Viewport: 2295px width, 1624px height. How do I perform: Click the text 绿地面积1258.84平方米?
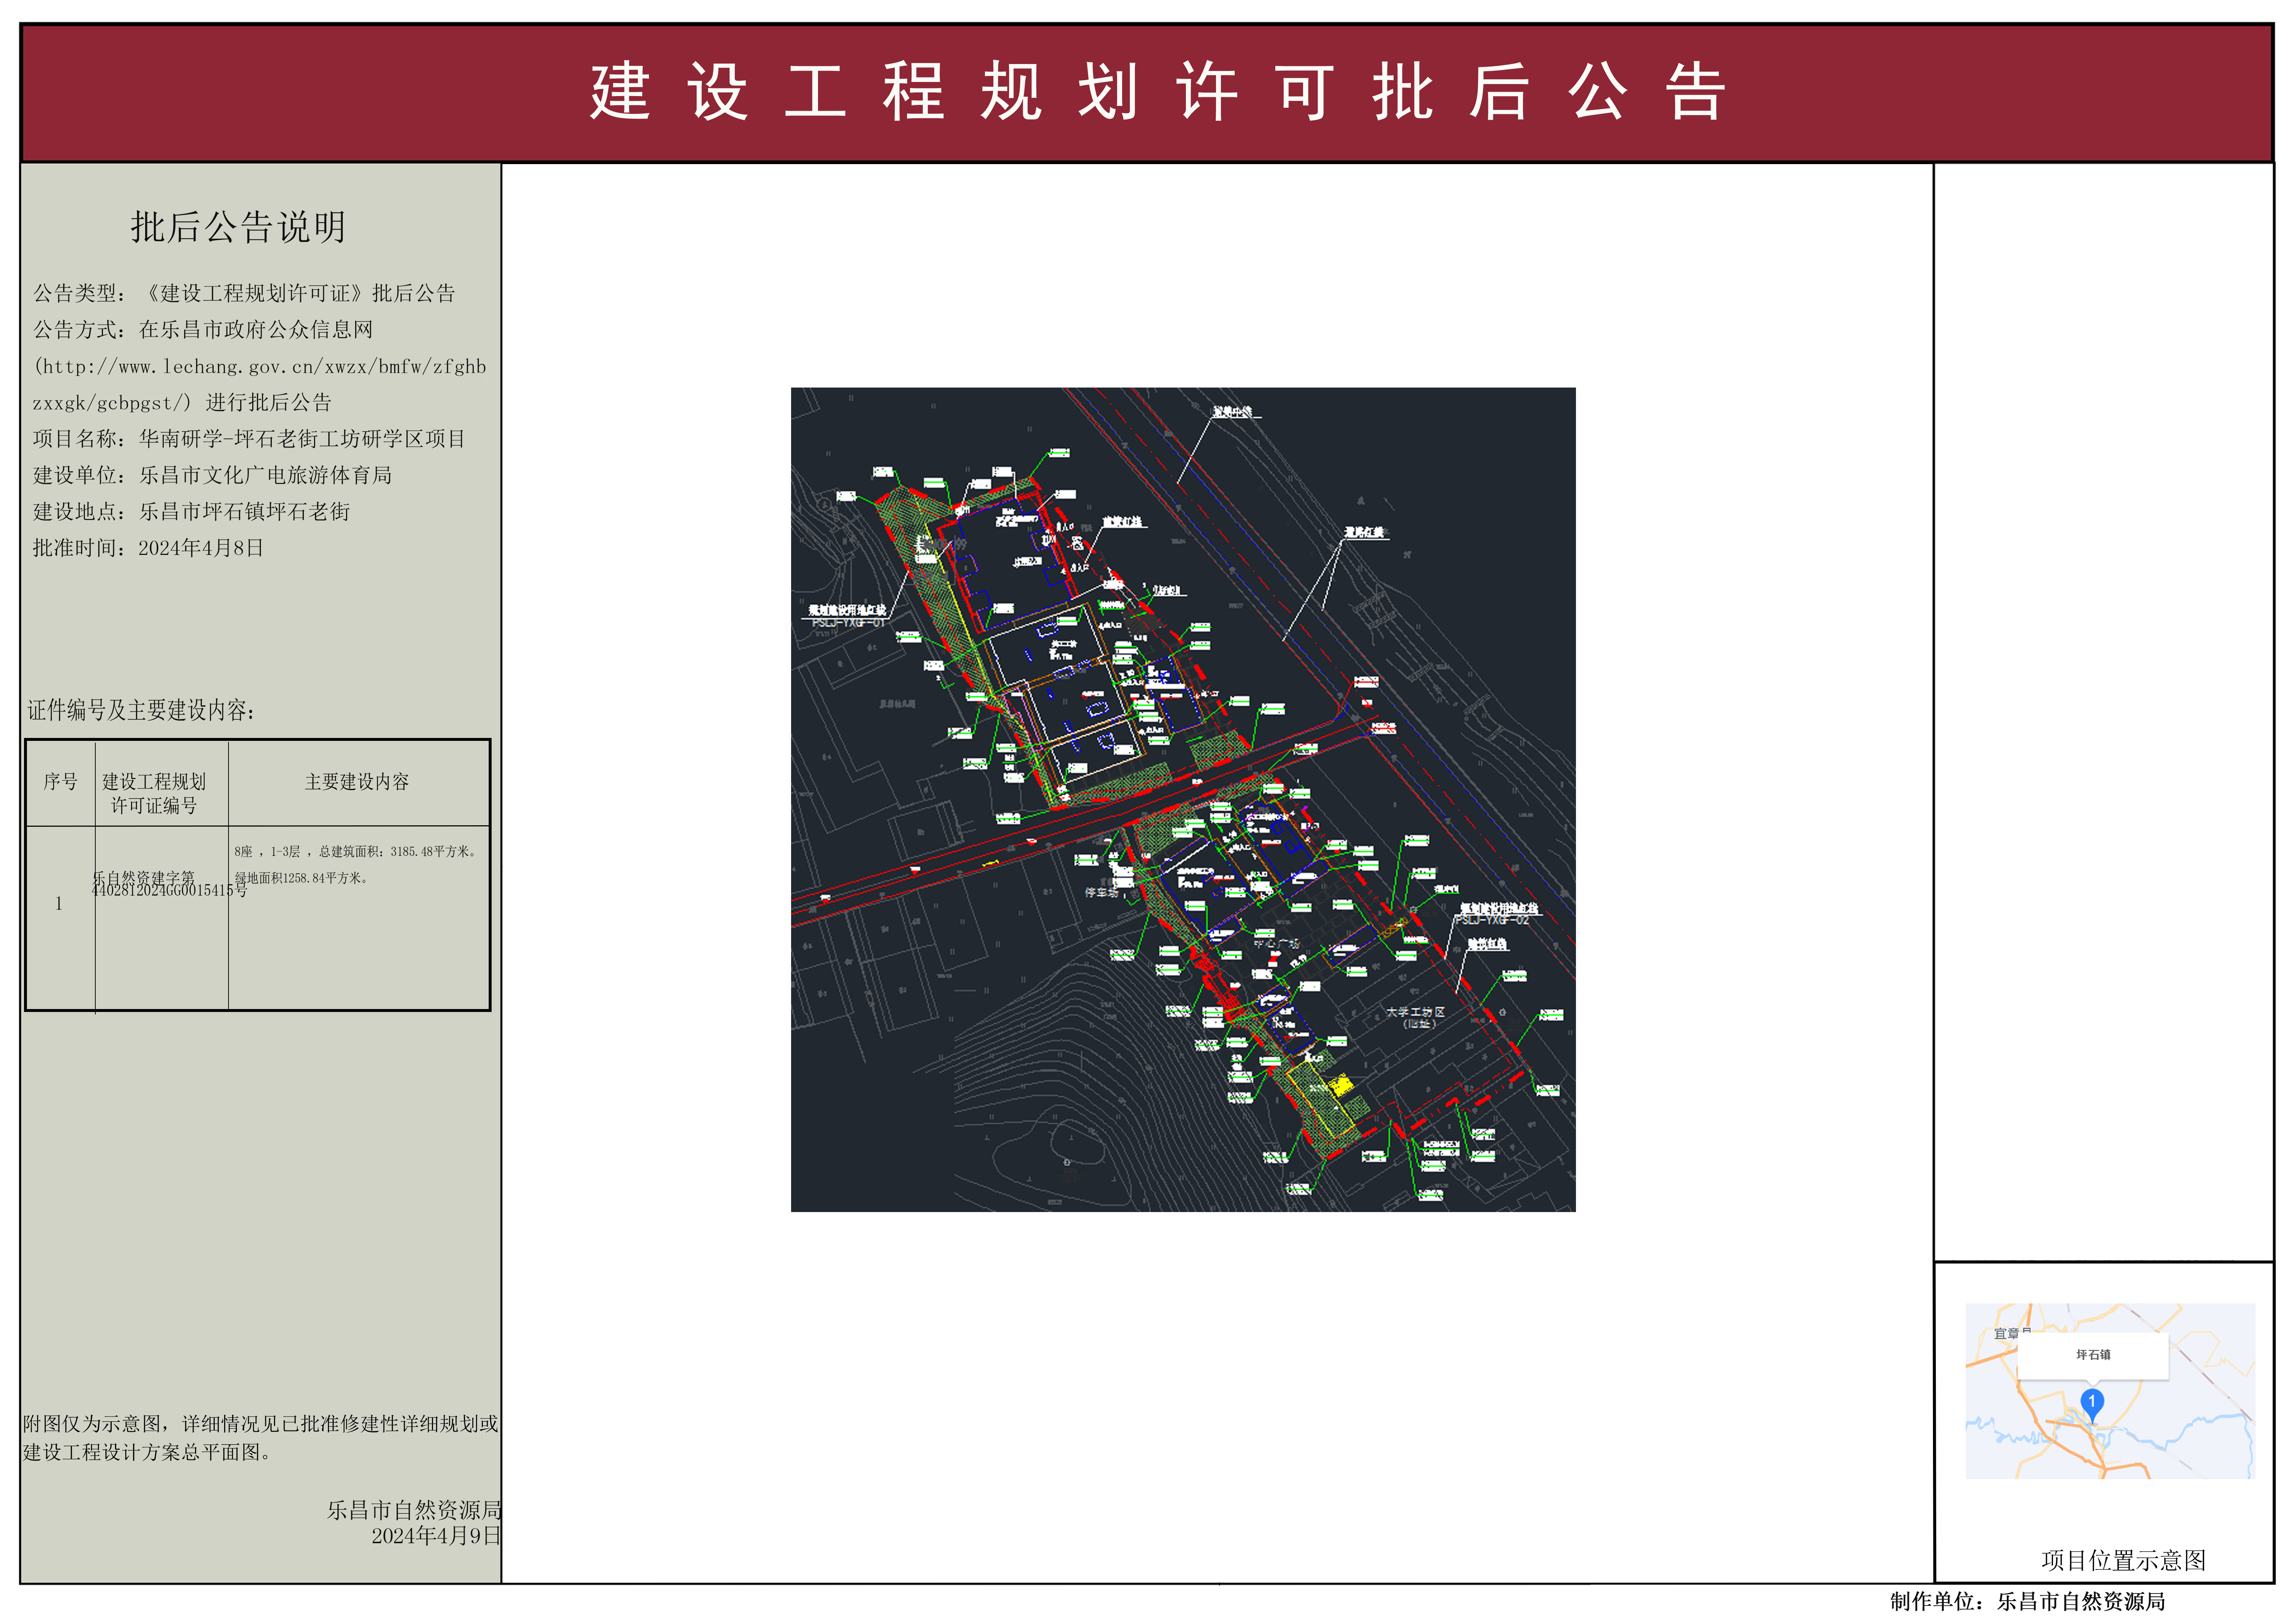coord(302,878)
